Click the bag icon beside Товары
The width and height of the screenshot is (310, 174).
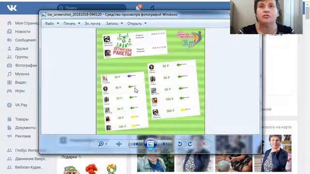[9, 119]
